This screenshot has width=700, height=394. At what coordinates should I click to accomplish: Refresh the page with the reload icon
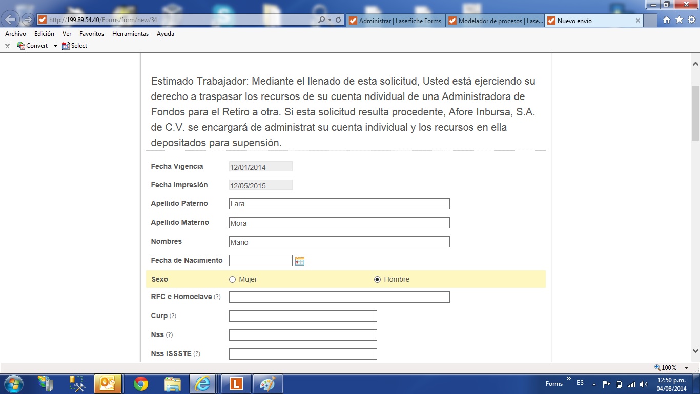coord(338,20)
